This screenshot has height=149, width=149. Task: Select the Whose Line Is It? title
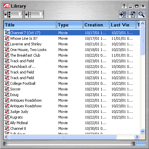click(x=24, y=38)
